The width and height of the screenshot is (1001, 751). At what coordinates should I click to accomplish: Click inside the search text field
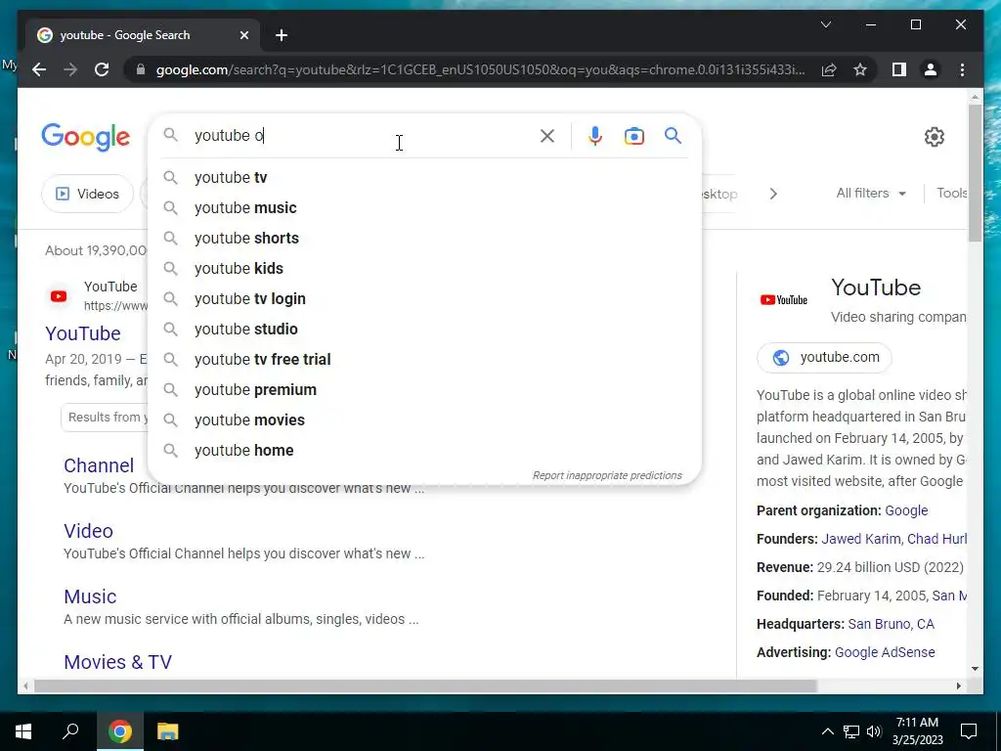point(364,135)
